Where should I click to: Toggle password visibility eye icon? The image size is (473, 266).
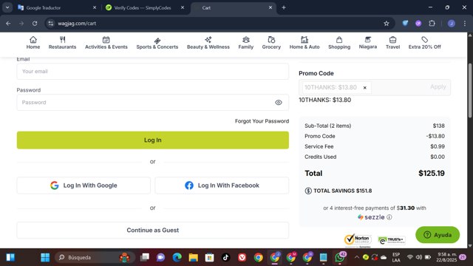tap(279, 103)
